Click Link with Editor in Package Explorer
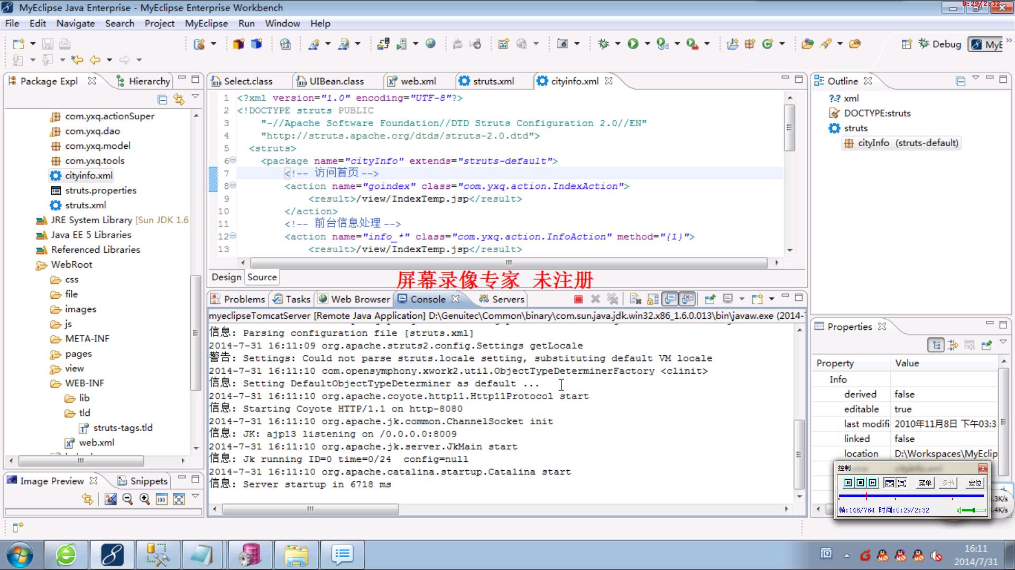The image size is (1015, 570). 179,99
